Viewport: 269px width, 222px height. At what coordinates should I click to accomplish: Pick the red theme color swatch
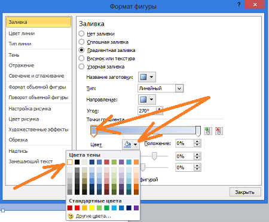[x=106, y=162]
